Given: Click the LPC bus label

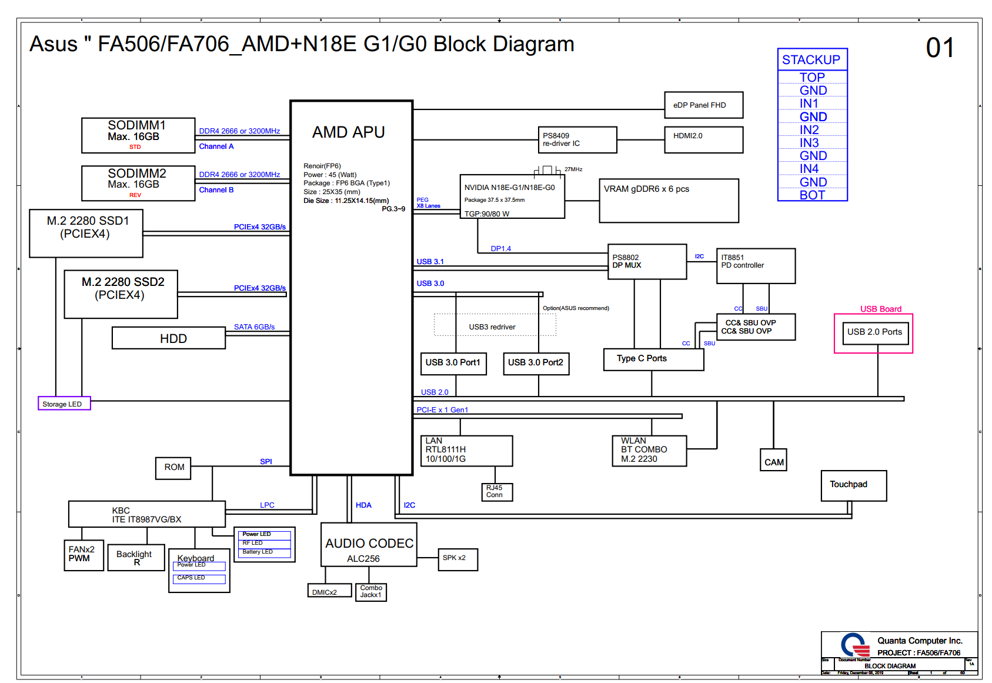Looking at the screenshot, I should click(267, 505).
